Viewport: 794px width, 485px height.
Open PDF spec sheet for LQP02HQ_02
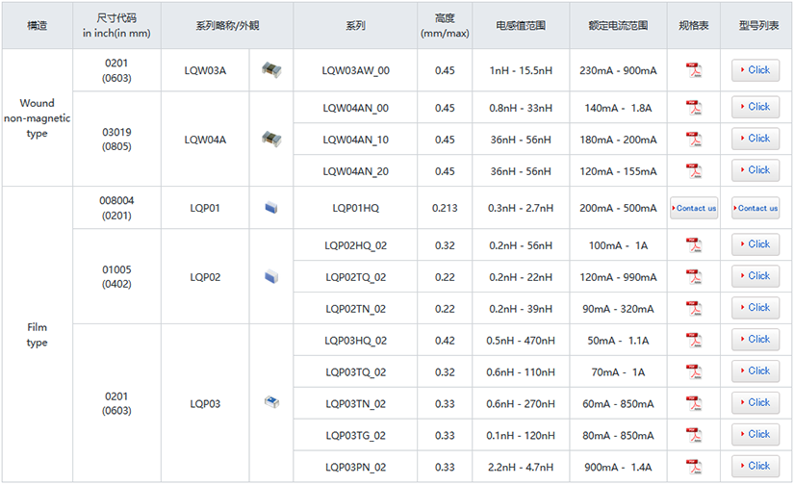693,245
